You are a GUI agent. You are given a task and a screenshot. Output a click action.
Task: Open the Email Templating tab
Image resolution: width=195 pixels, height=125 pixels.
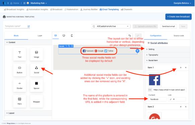pos(109,9)
